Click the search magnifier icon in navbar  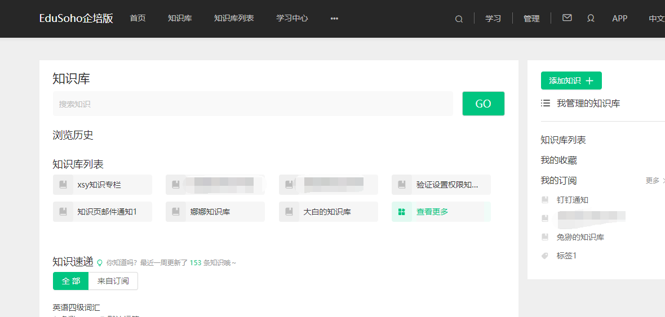(459, 19)
